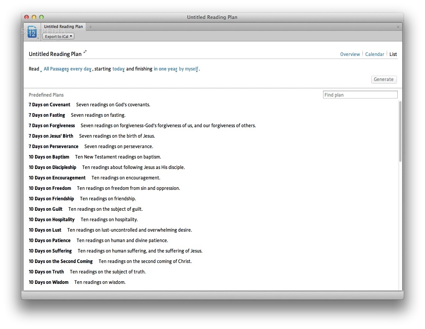
Task: Open the "by myself" dropdown
Action: click(x=188, y=69)
